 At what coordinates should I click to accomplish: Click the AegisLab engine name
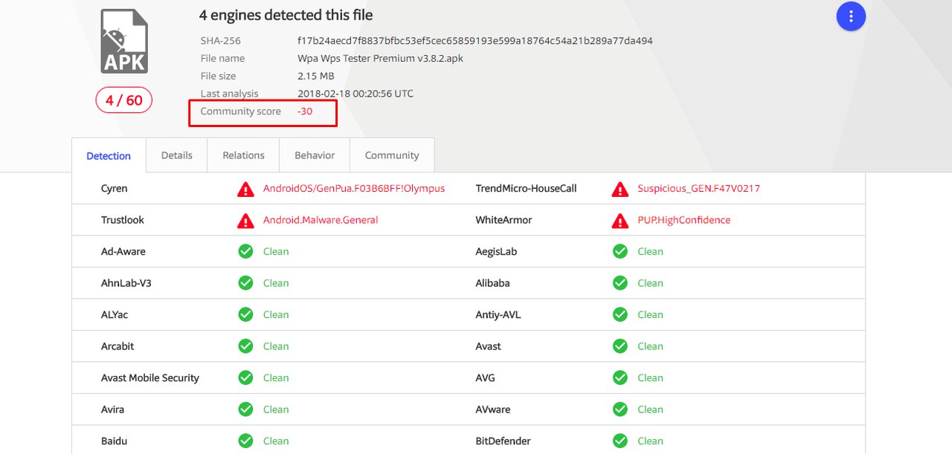496,252
